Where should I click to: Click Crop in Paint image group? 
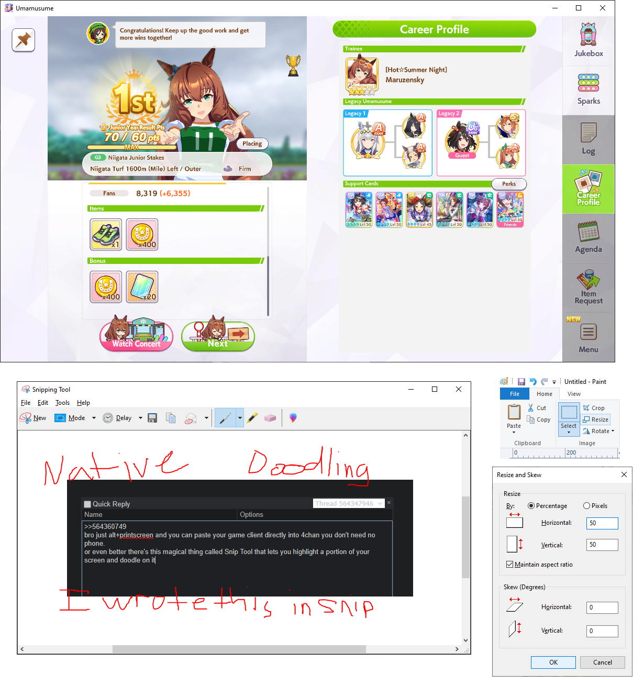pyautogui.click(x=594, y=408)
